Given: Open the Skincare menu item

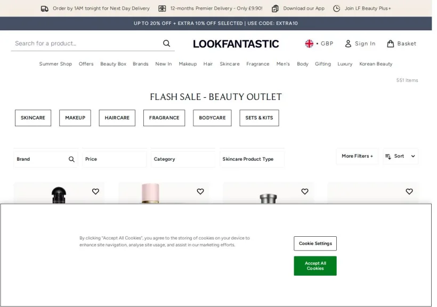Looking at the screenshot, I should click(x=230, y=64).
